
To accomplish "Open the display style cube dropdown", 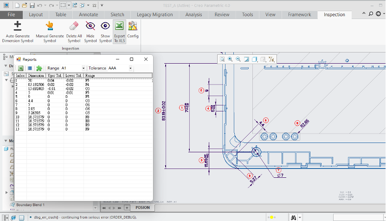I will tap(255, 59).
